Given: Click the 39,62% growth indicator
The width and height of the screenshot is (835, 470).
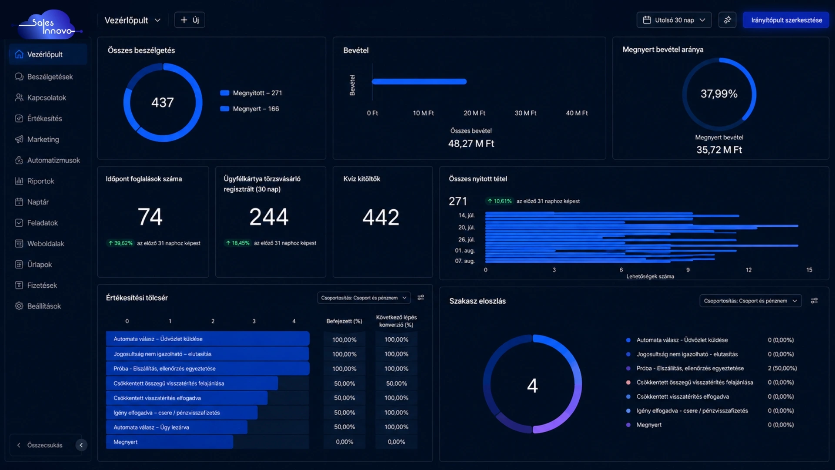Looking at the screenshot, I should [120, 243].
